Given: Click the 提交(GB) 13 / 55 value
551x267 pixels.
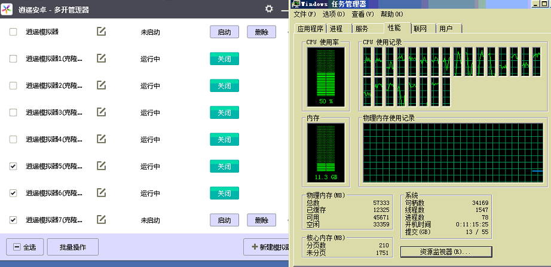Looking at the screenshot, I should pos(477,232).
